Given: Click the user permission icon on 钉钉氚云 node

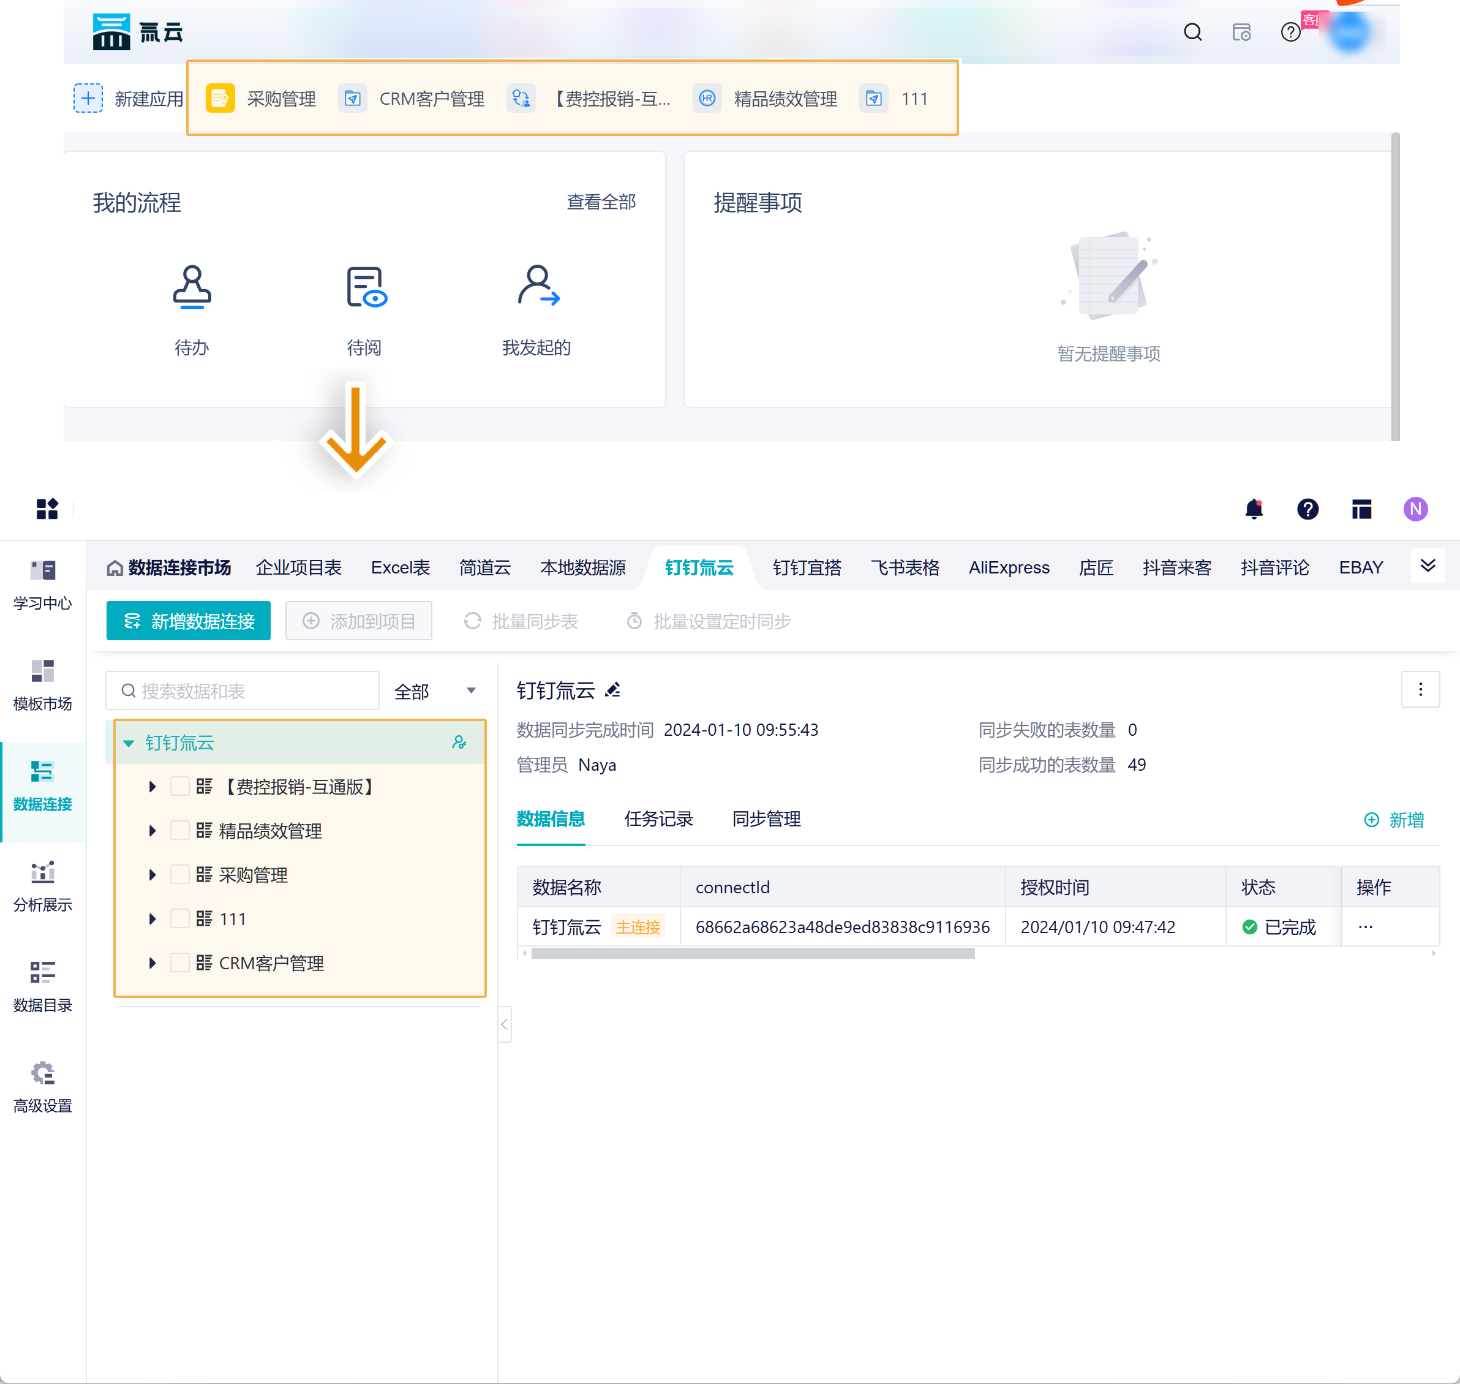Looking at the screenshot, I should click(x=459, y=742).
